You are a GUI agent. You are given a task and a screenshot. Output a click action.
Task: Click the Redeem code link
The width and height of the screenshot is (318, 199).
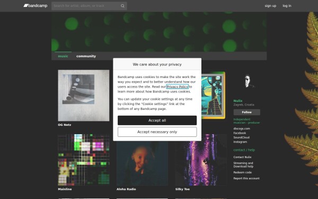242,172
